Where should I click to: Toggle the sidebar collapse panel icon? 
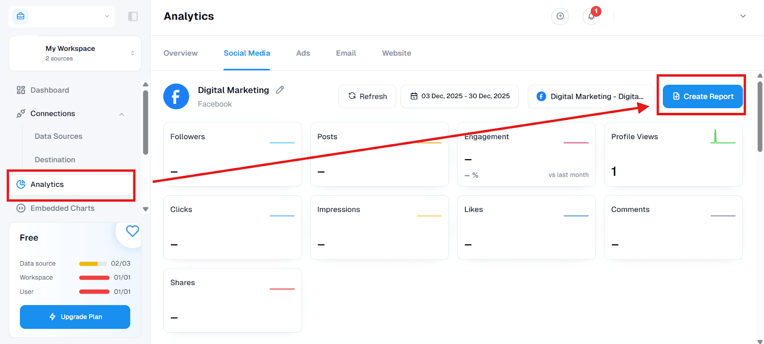click(133, 17)
